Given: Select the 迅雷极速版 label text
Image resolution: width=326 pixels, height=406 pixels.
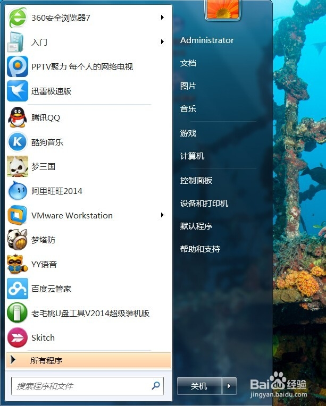Looking at the screenshot, I should pos(51,91).
